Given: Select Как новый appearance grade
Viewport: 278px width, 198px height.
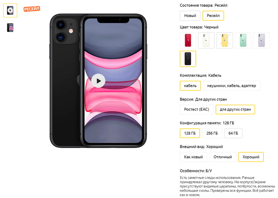Looking at the screenshot, I should pyautogui.click(x=193, y=157).
